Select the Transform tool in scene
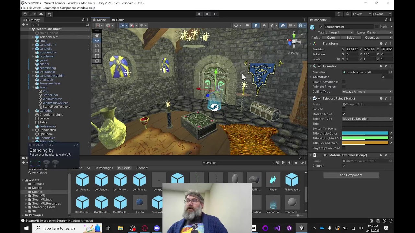Screen dimensions: 415x233 (x=97, y=61)
